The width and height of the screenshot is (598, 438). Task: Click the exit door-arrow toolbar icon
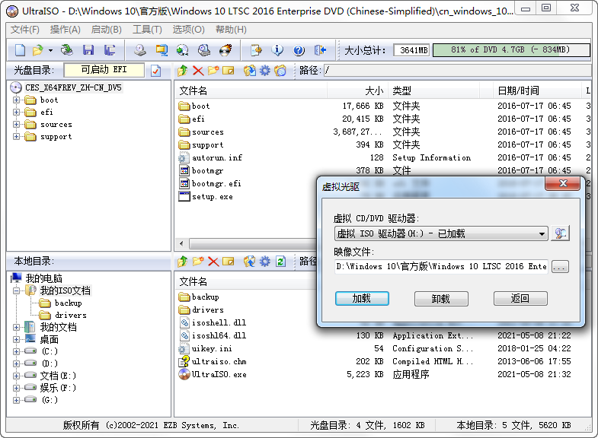[320, 50]
